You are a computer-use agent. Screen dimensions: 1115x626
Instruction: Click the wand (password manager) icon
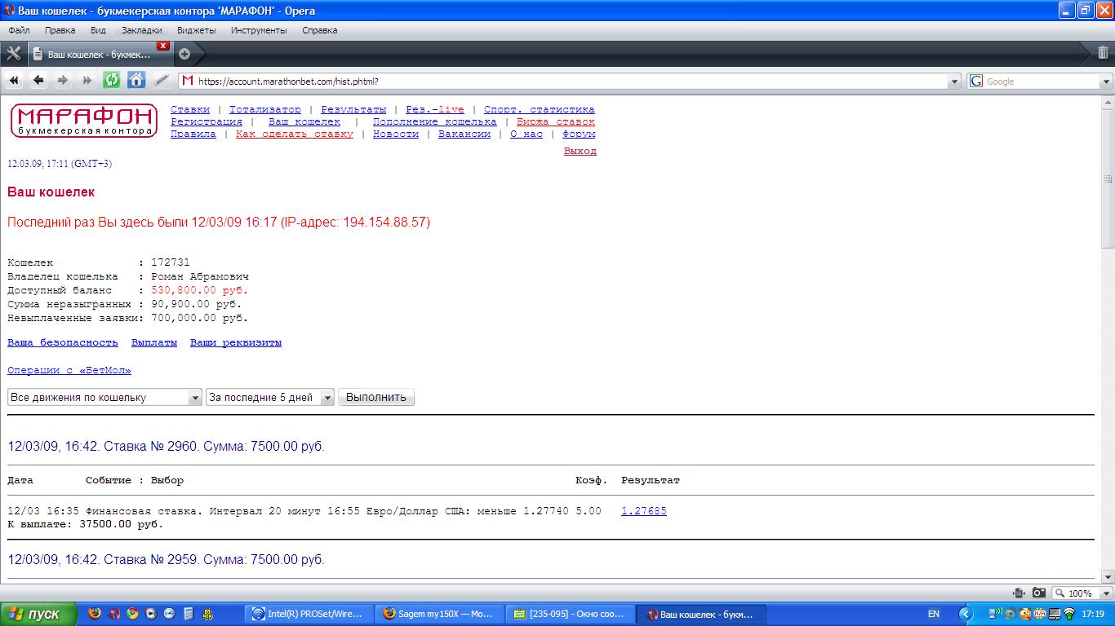161,80
